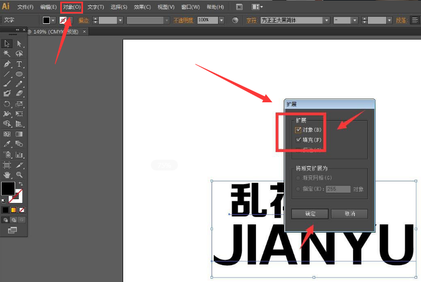Confirm with the 确定 button

coord(310,214)
